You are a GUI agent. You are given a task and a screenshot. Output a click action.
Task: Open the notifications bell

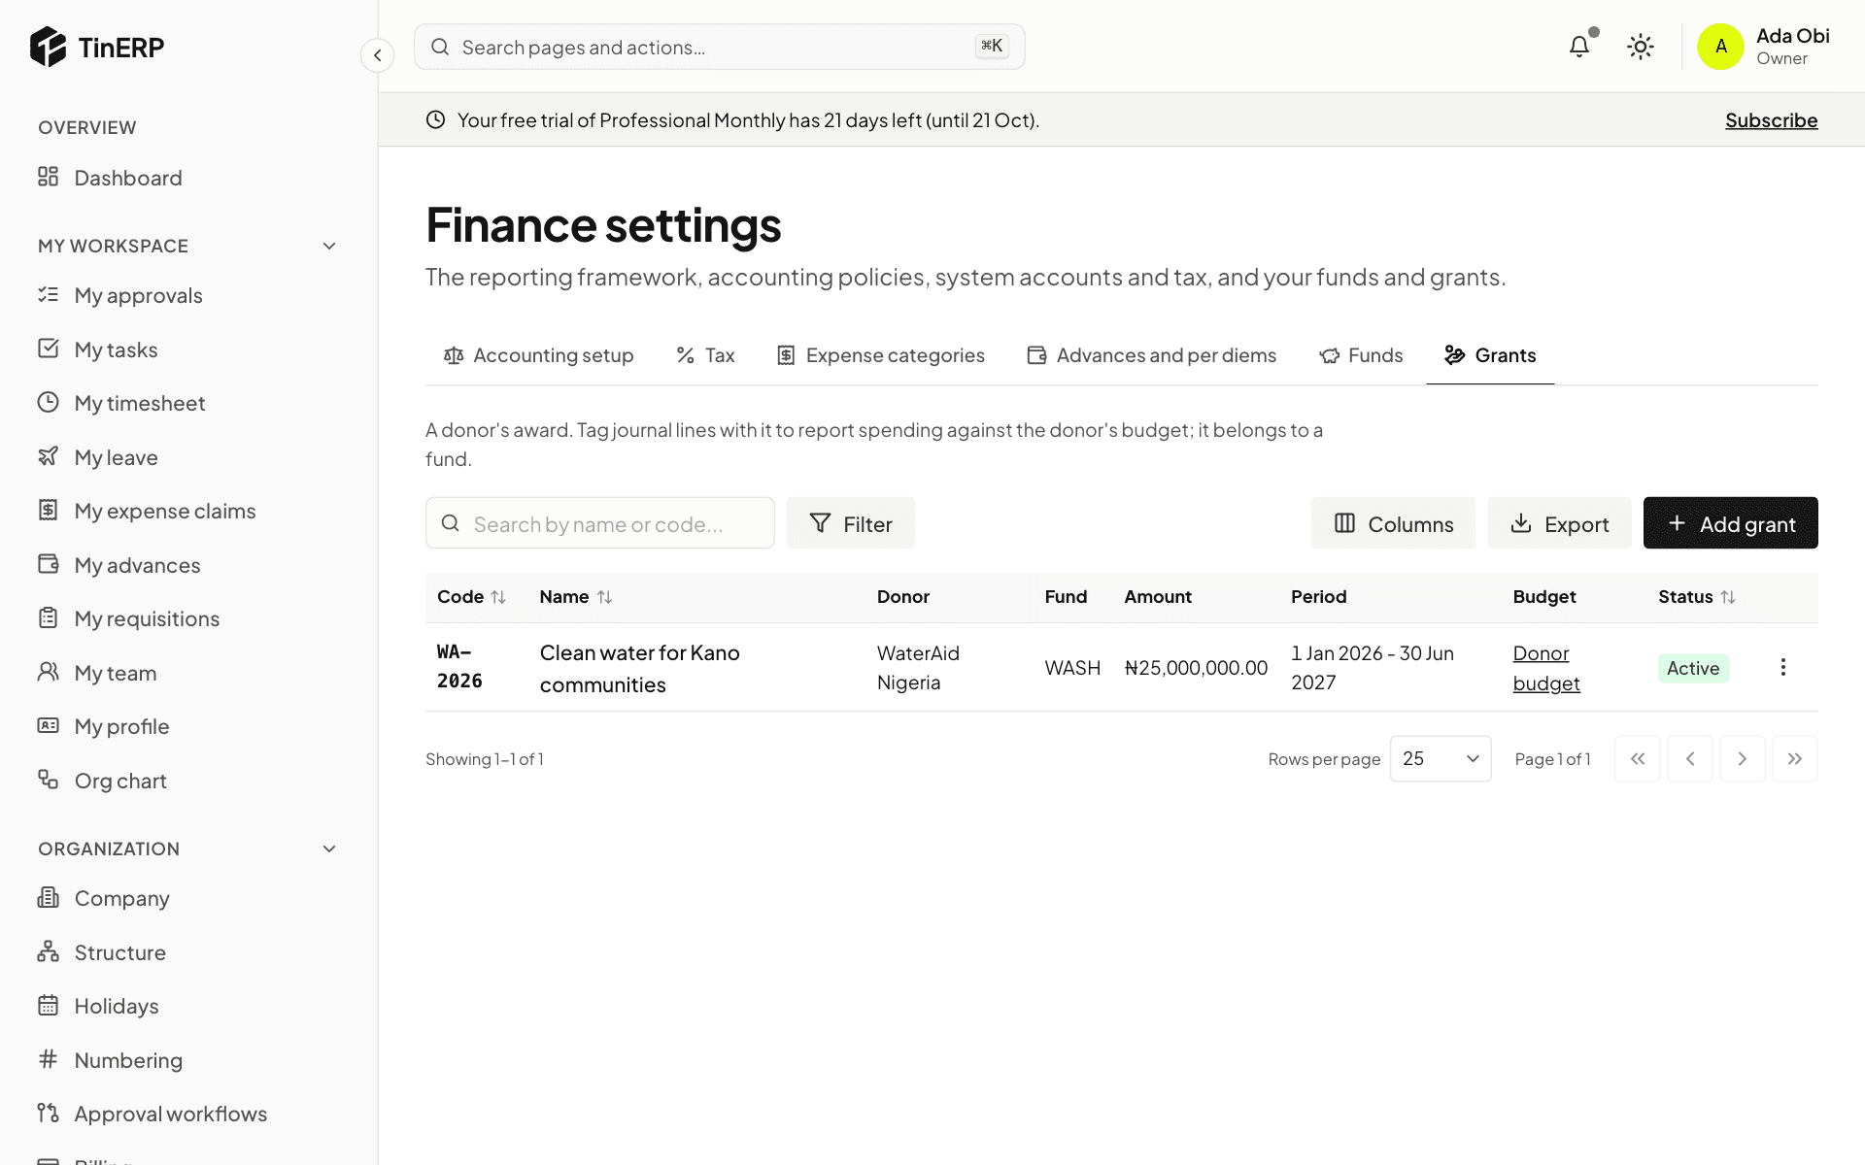(1579, 47)
